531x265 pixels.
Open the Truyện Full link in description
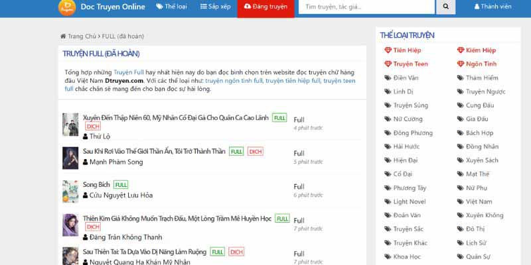129,72
